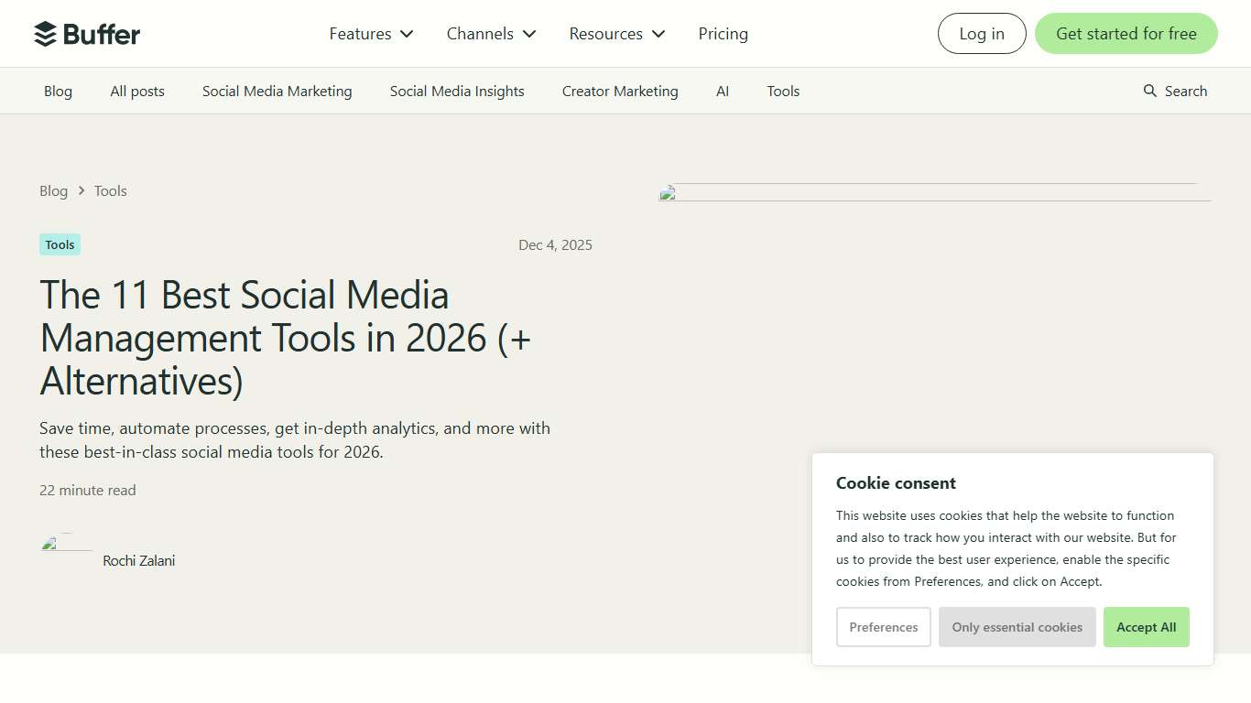
Task: Select Pricing from the main navigation
Action: point(723,33)
